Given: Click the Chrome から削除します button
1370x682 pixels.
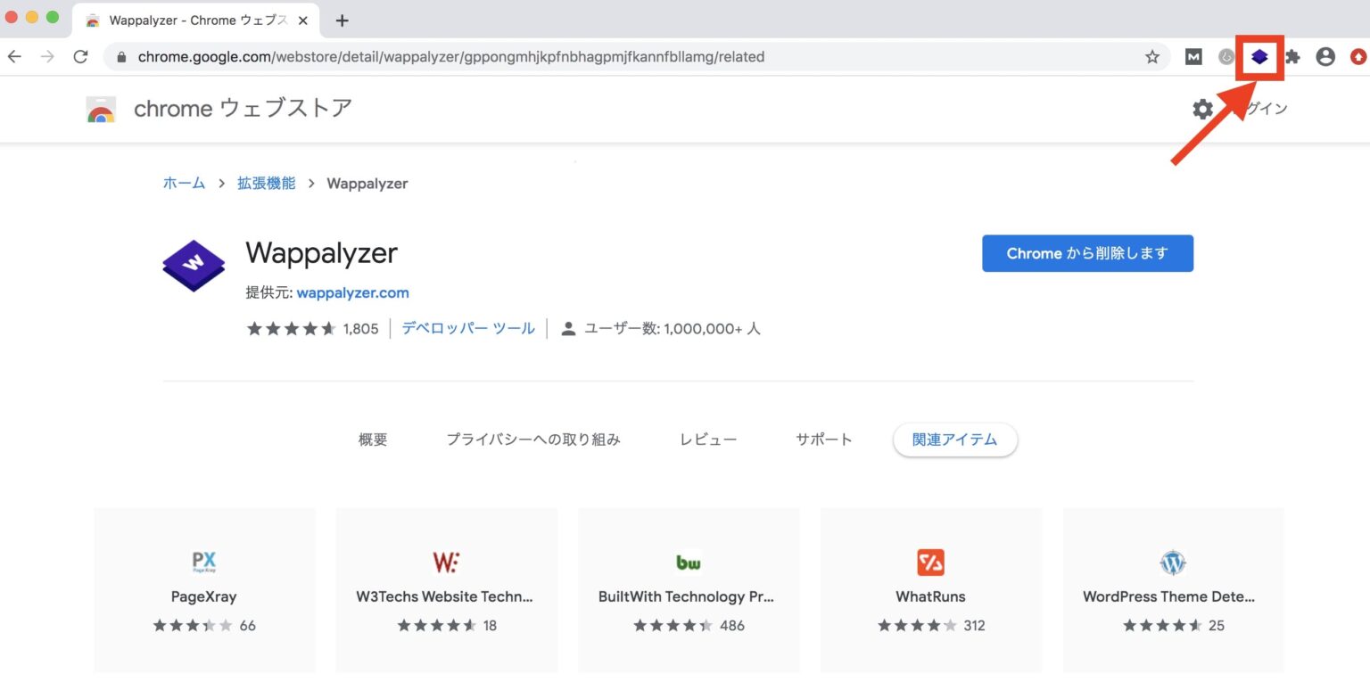Looking at the screenshot, I should (x=1087, y=253).
